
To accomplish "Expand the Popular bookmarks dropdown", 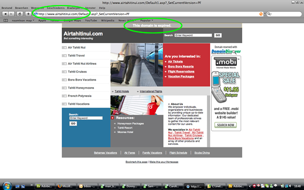I will coord(146,20).
